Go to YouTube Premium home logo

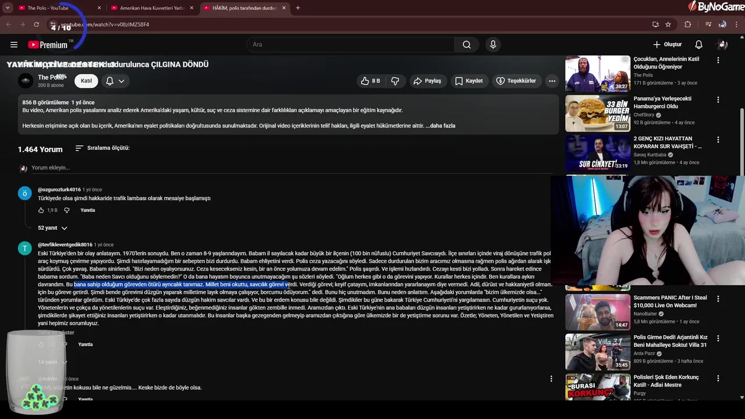pyautogui.click(x=48, y=45)
